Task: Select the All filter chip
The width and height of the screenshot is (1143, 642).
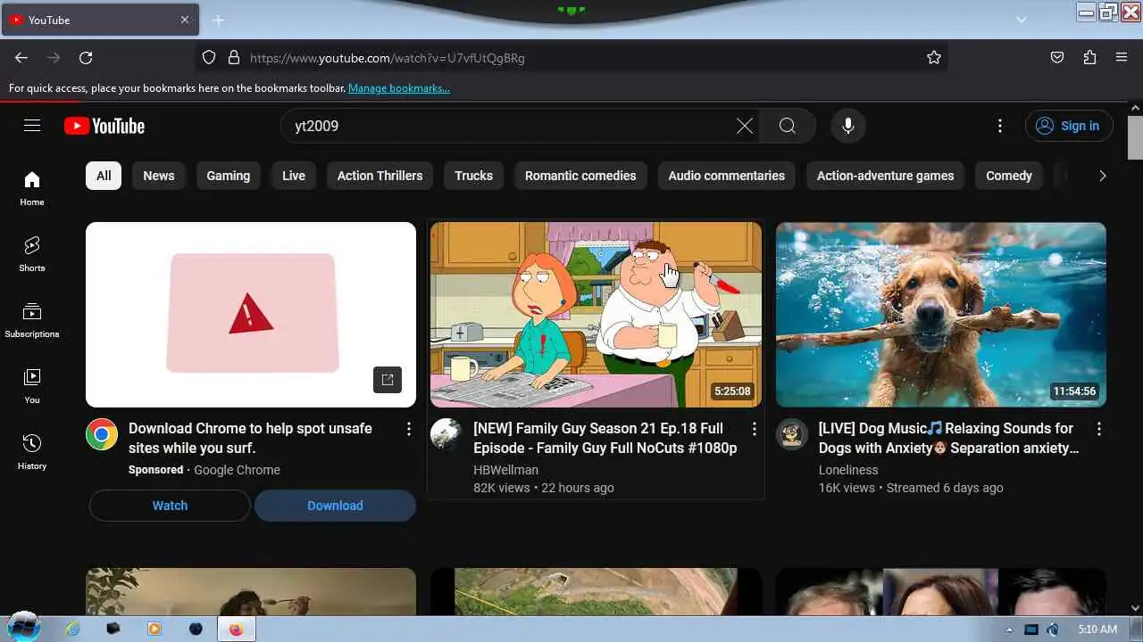Action: pos(104,176)
